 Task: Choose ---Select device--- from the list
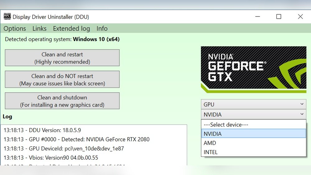[253, 125]
